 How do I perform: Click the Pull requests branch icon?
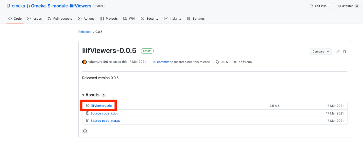tap(49, 19)
